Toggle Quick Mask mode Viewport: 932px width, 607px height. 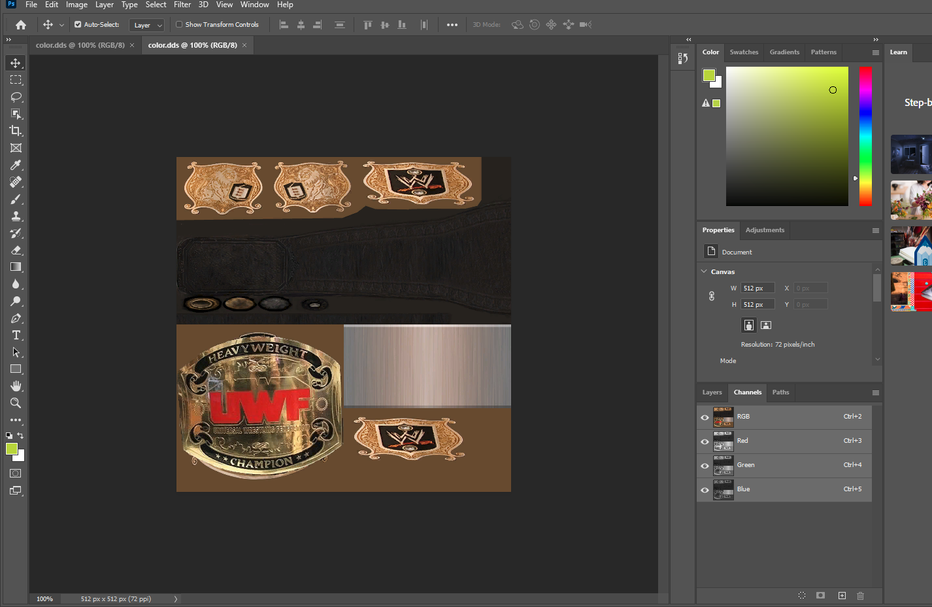pos(16,473)
